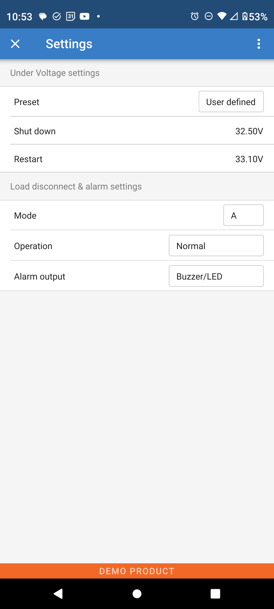
Task: Expand the Mode dropdown set to A
Action: (243, 215)
